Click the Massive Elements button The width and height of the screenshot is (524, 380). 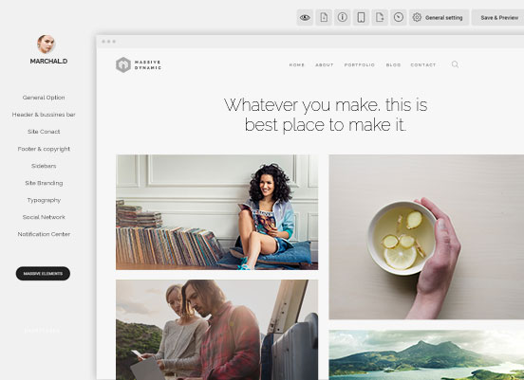click(43, 274)
